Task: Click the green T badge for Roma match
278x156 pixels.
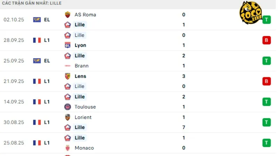Action: 267,20
